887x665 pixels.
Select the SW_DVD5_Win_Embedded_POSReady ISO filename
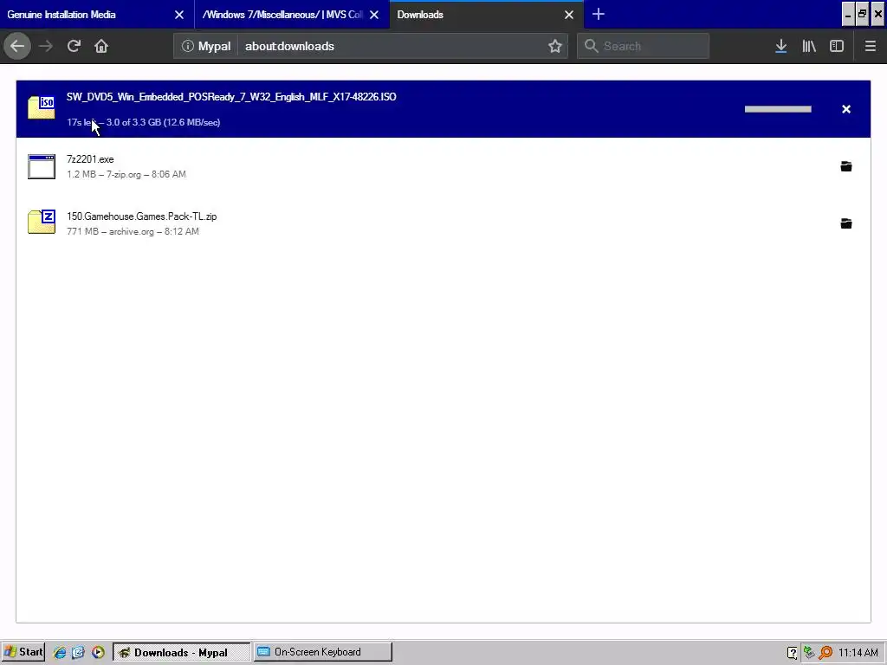tap(231, 97)
